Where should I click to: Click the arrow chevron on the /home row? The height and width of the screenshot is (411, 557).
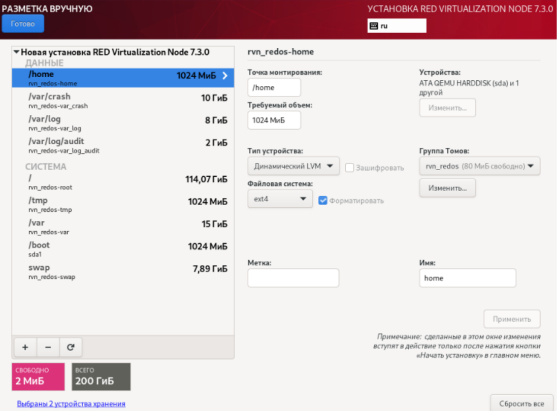225,75
